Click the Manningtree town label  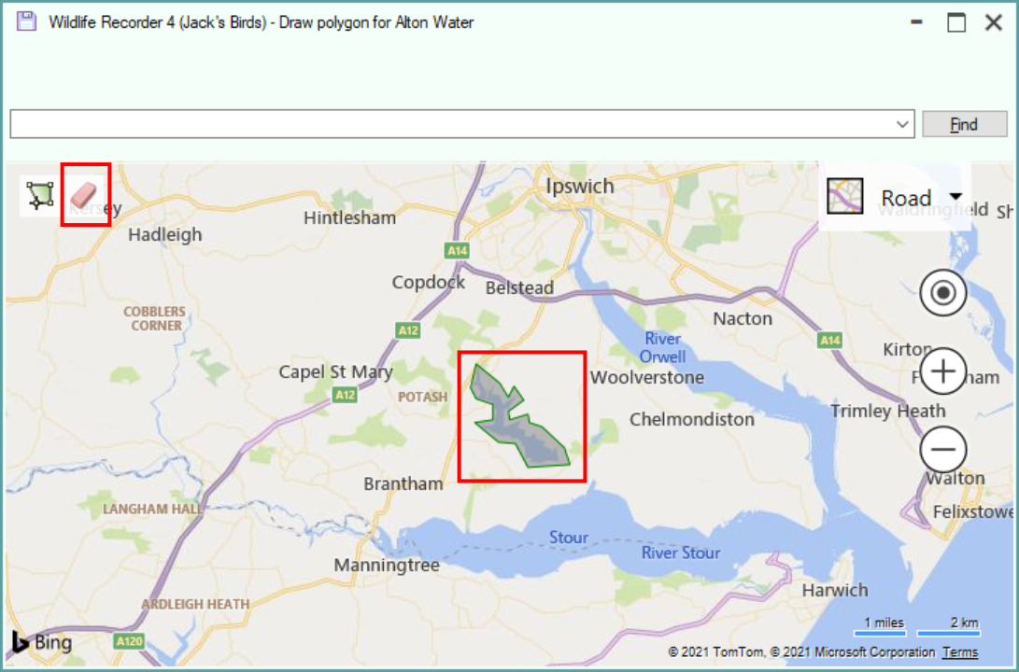[387, 566]
